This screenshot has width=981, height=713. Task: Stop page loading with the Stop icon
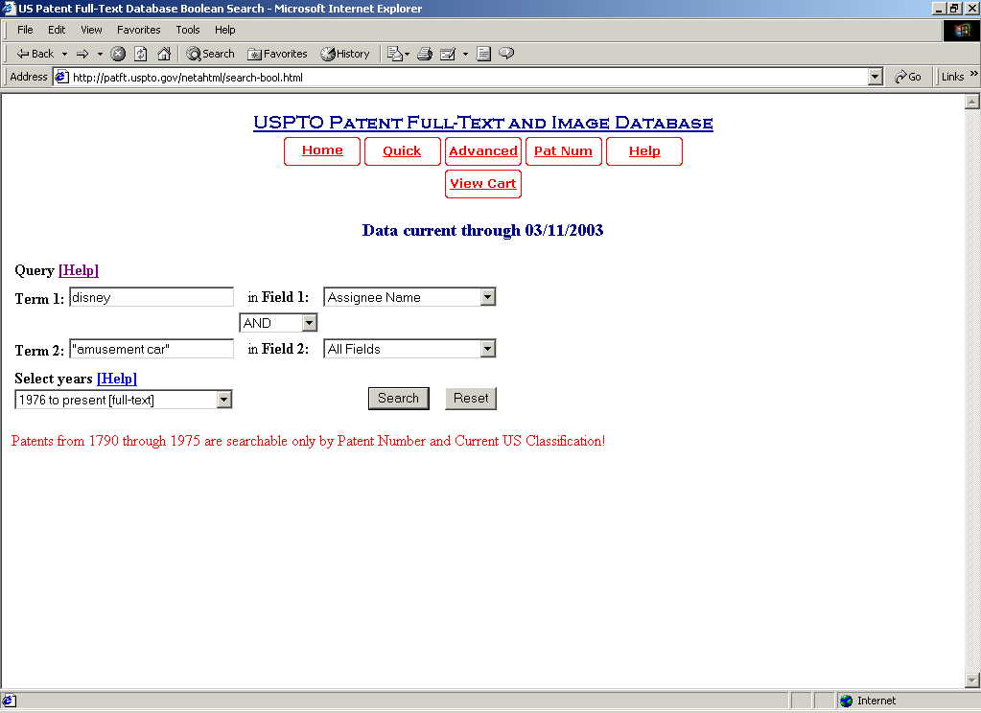[x=118, y=54]
